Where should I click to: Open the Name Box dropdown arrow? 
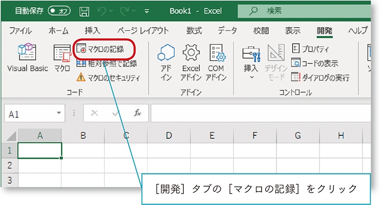tap(59, 114)
